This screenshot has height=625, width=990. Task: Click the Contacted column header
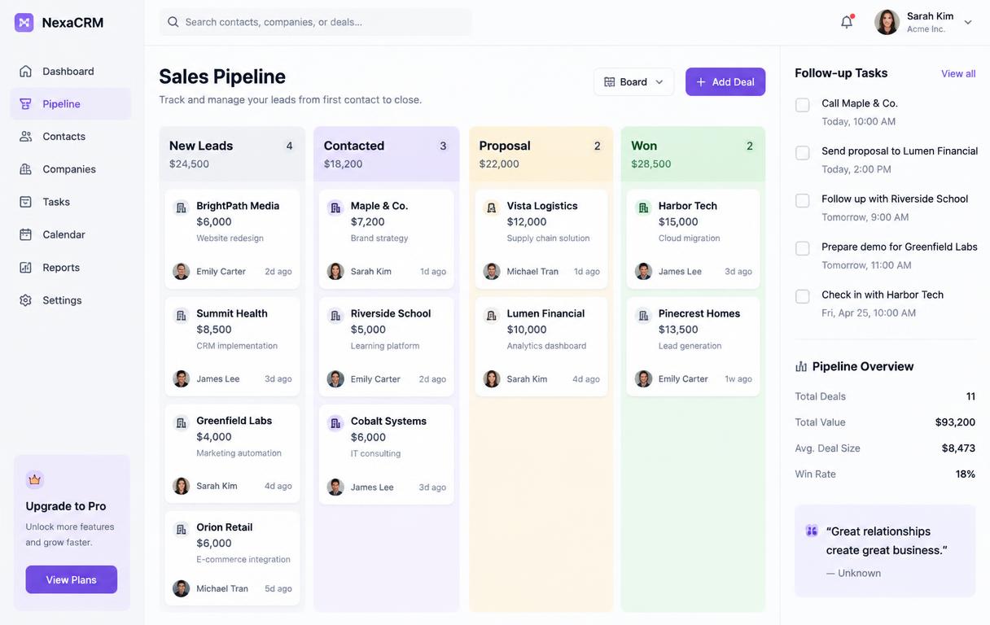387,154
